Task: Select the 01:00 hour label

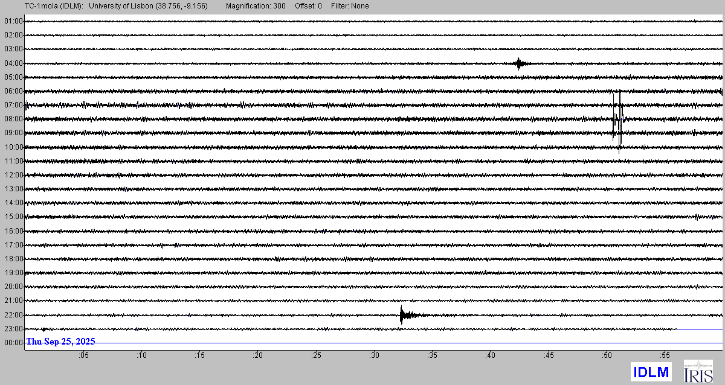Action: 13,21
